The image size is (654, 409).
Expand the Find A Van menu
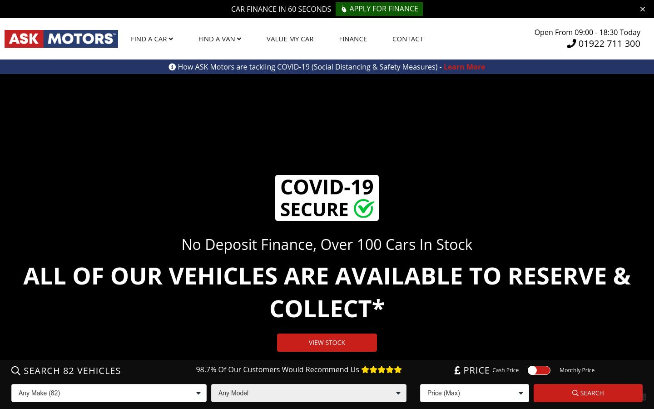(x=219, y=39)
